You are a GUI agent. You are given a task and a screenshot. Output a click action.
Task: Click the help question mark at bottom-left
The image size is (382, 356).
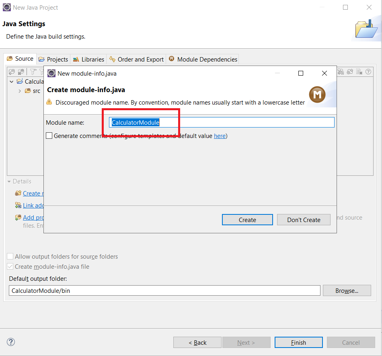click(11, 342)
